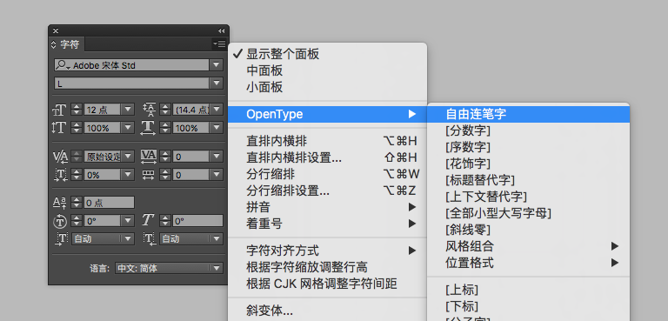This screenshot has width=668, height=321.
Task: Adjust leading stepper arrows
Action: tap(165, 110)
